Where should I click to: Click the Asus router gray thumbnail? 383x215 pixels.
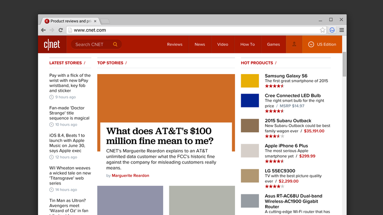tap(250, 201)
